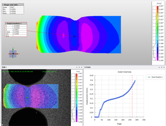This screenshot has height=126, width=166.
Task: Open the image panel options dropdown arrow
Action: click(x=77, y=67)
